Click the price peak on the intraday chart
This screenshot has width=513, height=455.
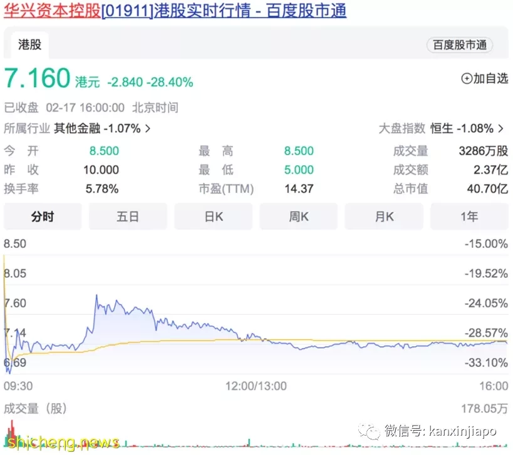tap(96, 295)
